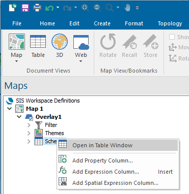Viewport: 189px width, 194px height.
Task: Click the New document icon in quick access toolbar
Action: coord(13,8)
